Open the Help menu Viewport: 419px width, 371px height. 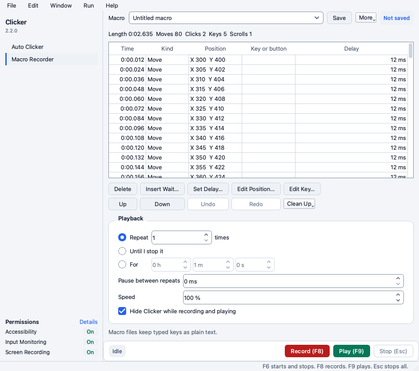[112, 6]
